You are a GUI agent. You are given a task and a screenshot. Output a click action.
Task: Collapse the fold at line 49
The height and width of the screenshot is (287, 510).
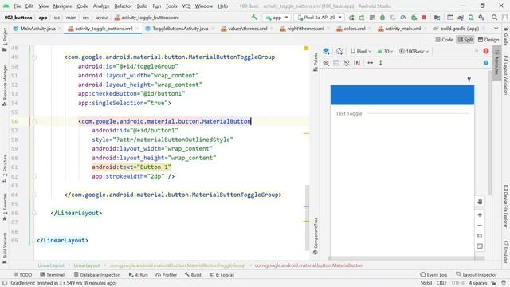34,57
